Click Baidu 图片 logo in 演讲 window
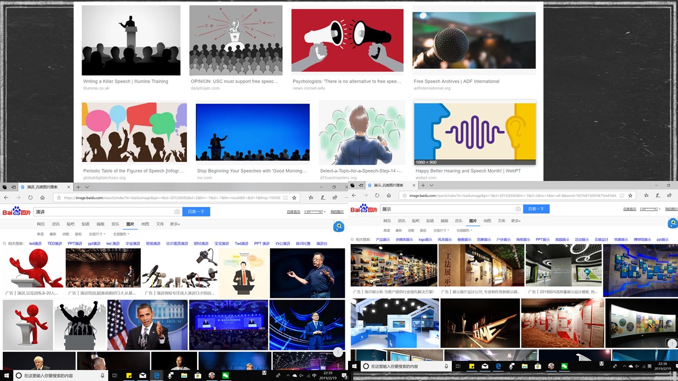This screenshot has width=678, height=381. (16, 211)
